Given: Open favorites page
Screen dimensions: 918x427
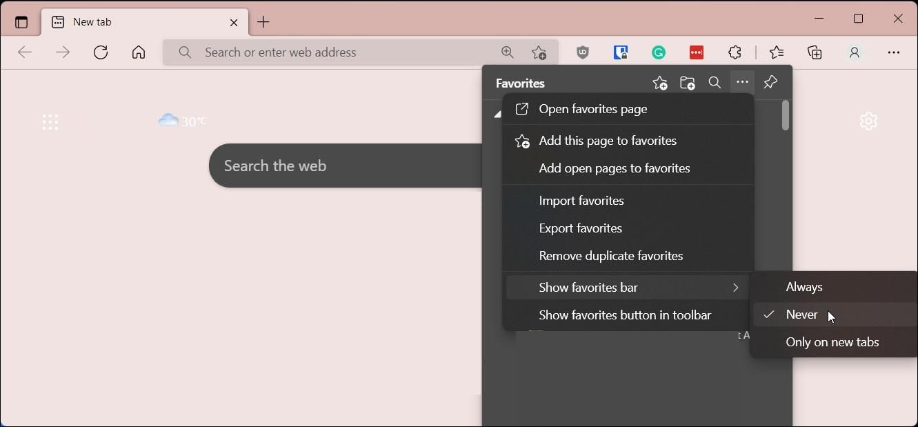Looking at the screenshot, I should tap(593, 109).
